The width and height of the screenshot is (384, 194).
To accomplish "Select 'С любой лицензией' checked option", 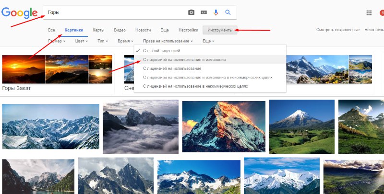I will tap(161, 50).
